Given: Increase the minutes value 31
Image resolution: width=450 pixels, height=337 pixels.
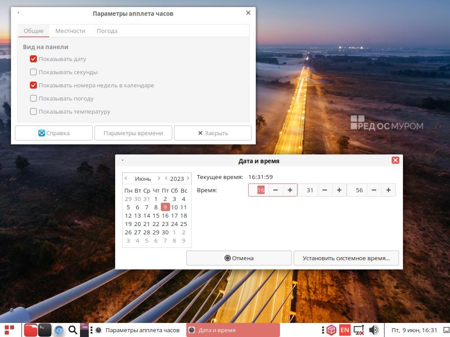Looking at the screenshot, I should (x=339, y=190).
